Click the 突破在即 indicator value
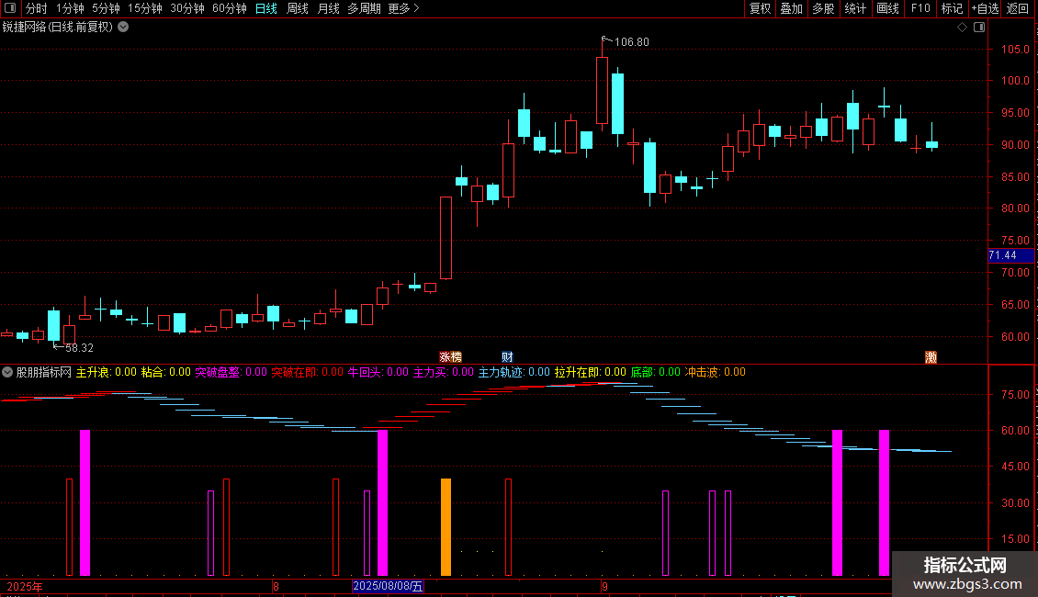The width and height of the screenshot is (1038, 597). tap(307, 372)
